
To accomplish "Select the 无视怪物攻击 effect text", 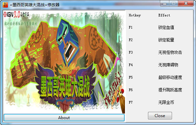I will coord(170,52).
